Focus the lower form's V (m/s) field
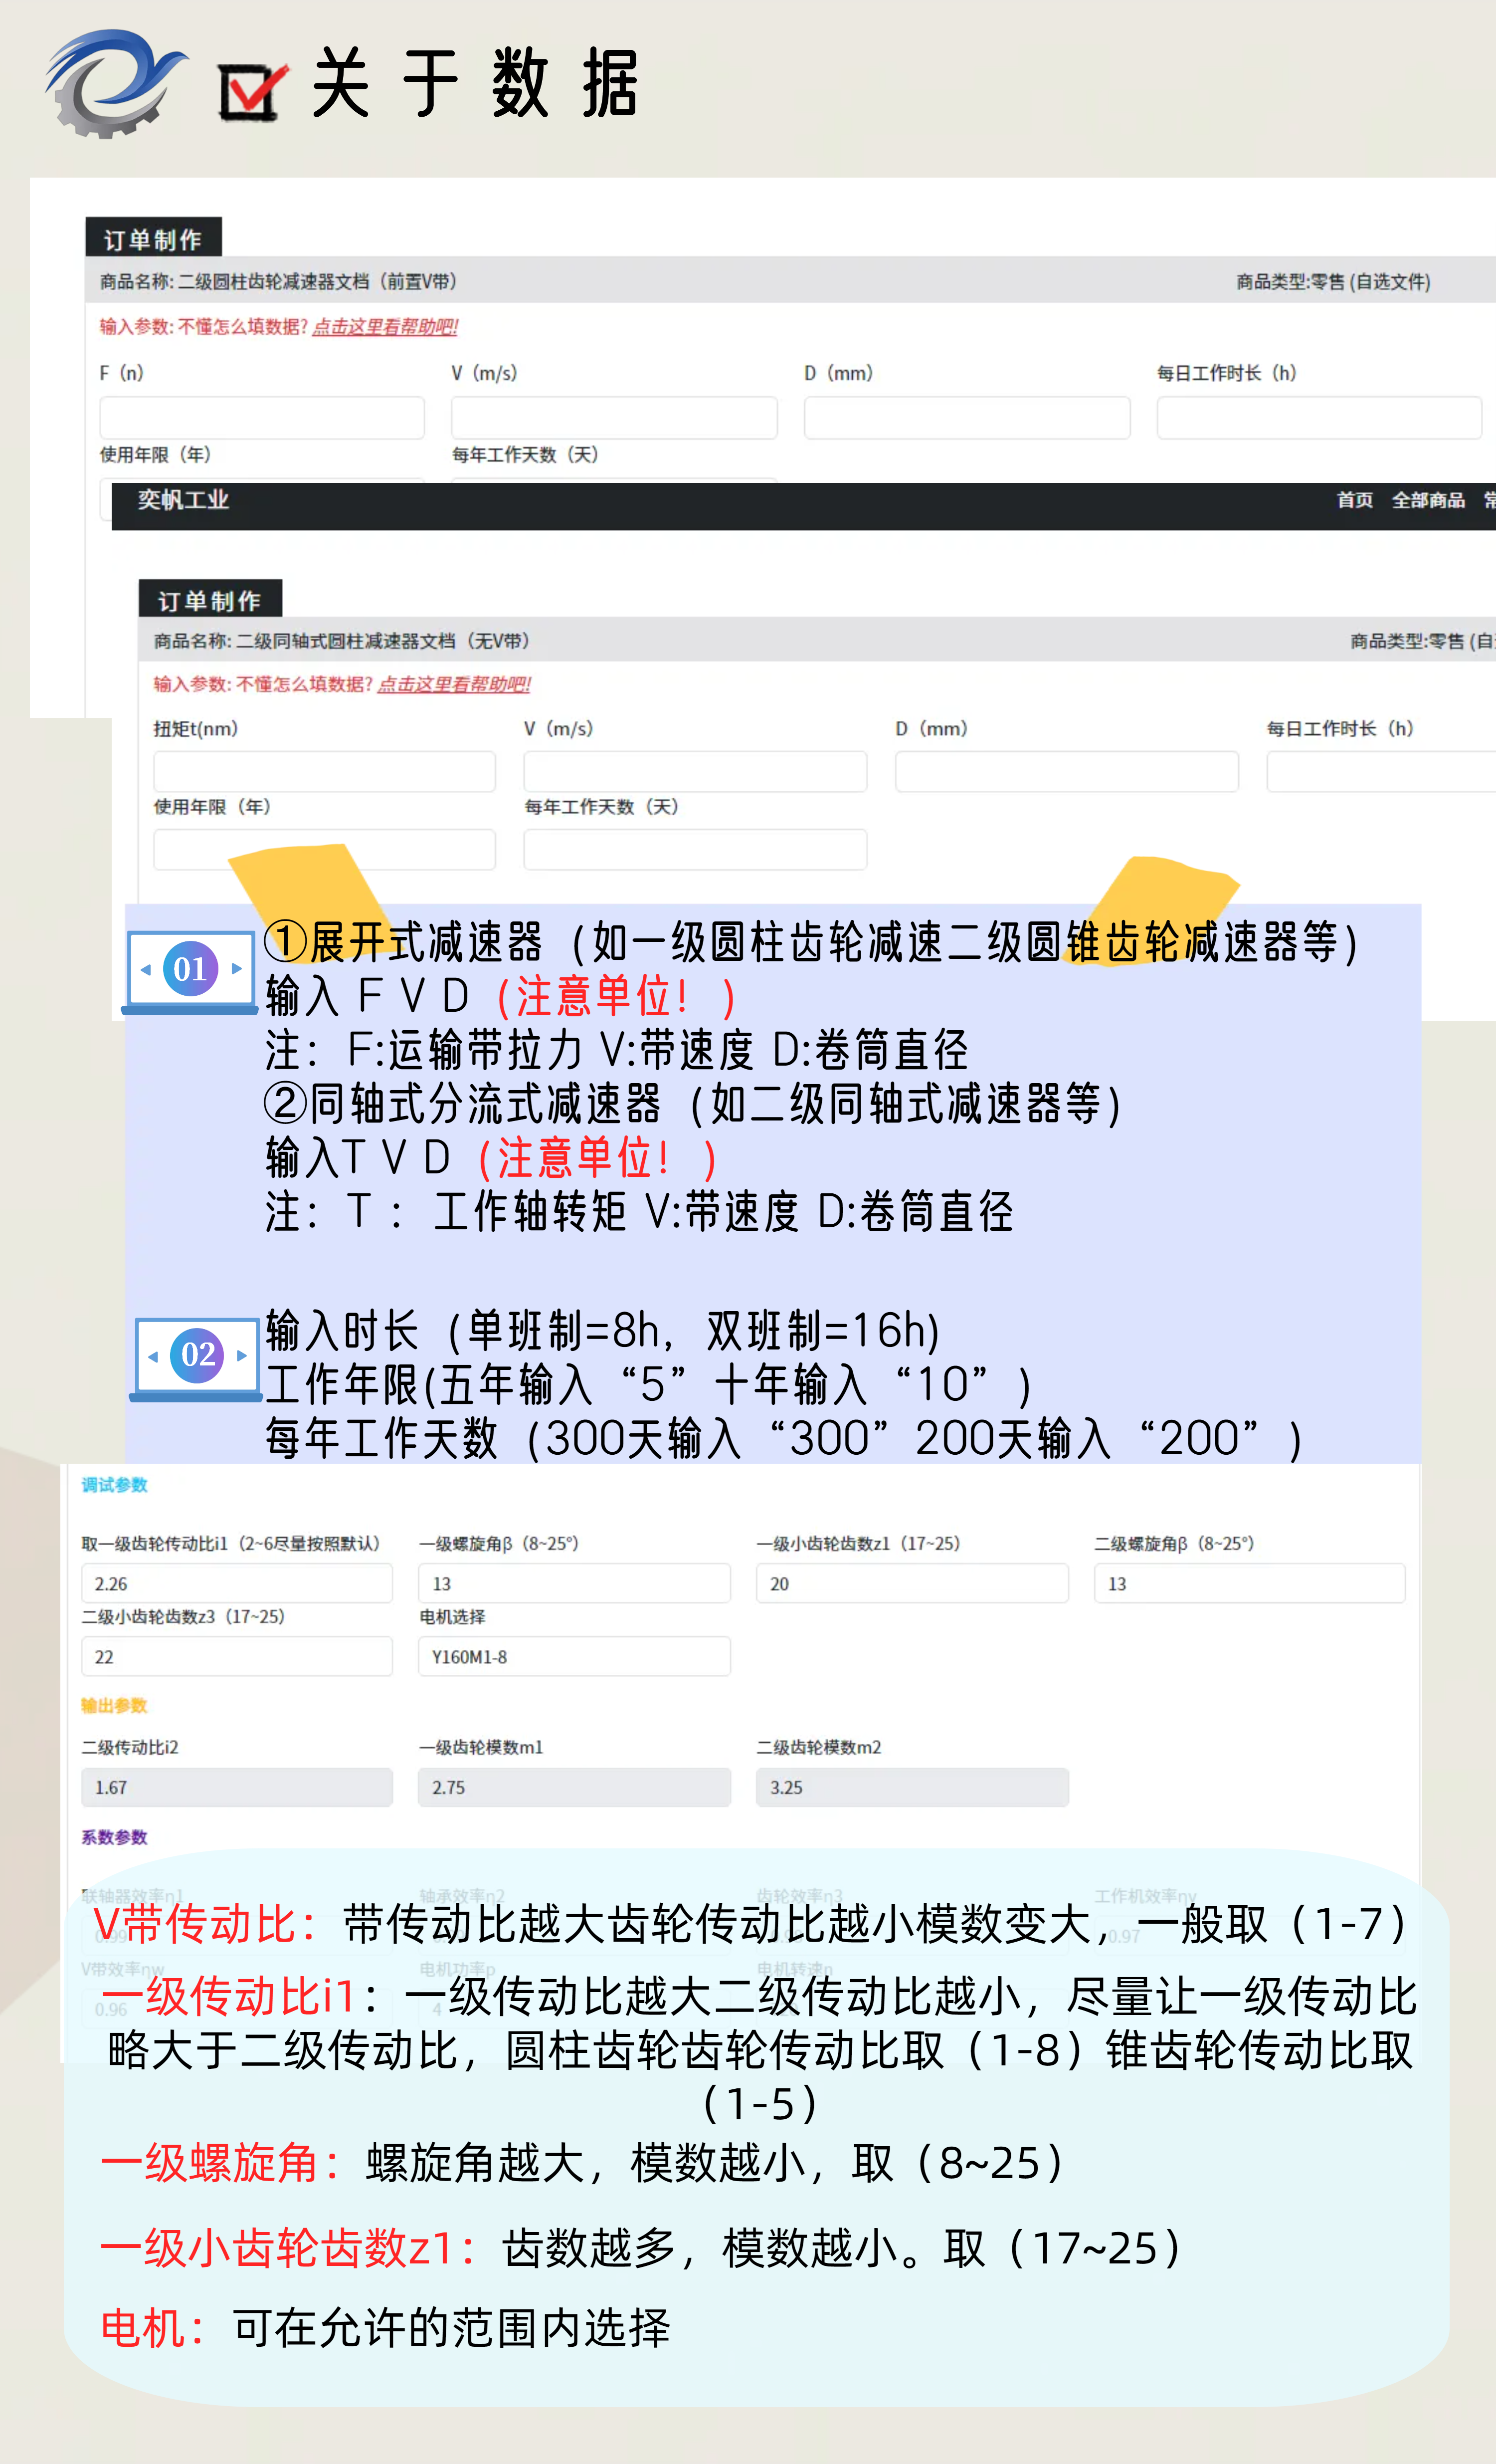The height and width of the screenshot is (2464, 1496). tap(695, 772)
